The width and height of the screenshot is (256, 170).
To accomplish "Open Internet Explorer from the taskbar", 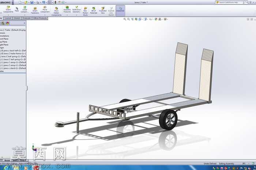I will click(6, 167).
